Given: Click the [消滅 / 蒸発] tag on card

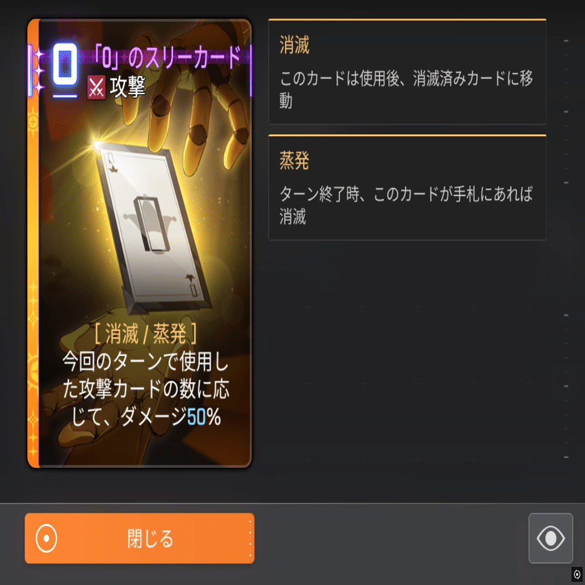Looking at the screenshot, I should pos(146,334).
